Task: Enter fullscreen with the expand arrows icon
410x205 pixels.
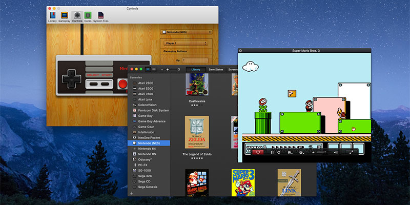Action: [x=351, y=152]
